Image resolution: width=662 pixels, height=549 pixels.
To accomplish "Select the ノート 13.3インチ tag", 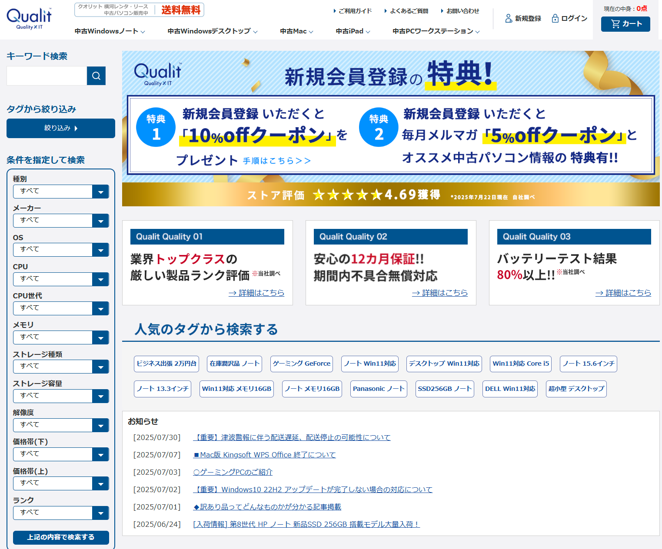I will click(163, 389).
